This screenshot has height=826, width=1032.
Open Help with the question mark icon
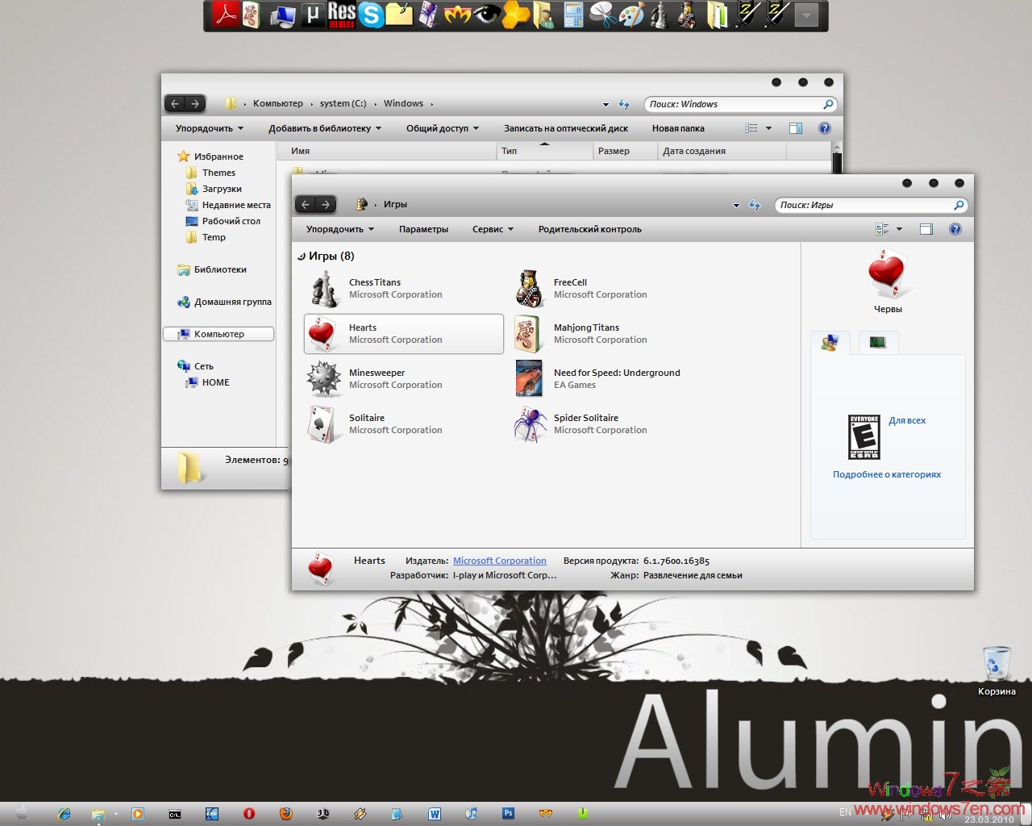(x=955, y=228)
